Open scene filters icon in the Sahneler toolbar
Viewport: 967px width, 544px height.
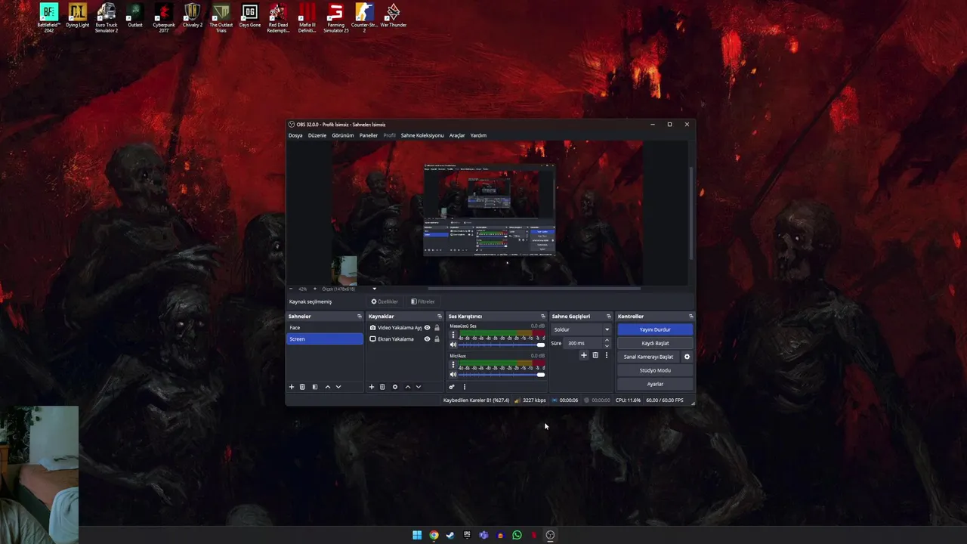[x=315, y=387]
